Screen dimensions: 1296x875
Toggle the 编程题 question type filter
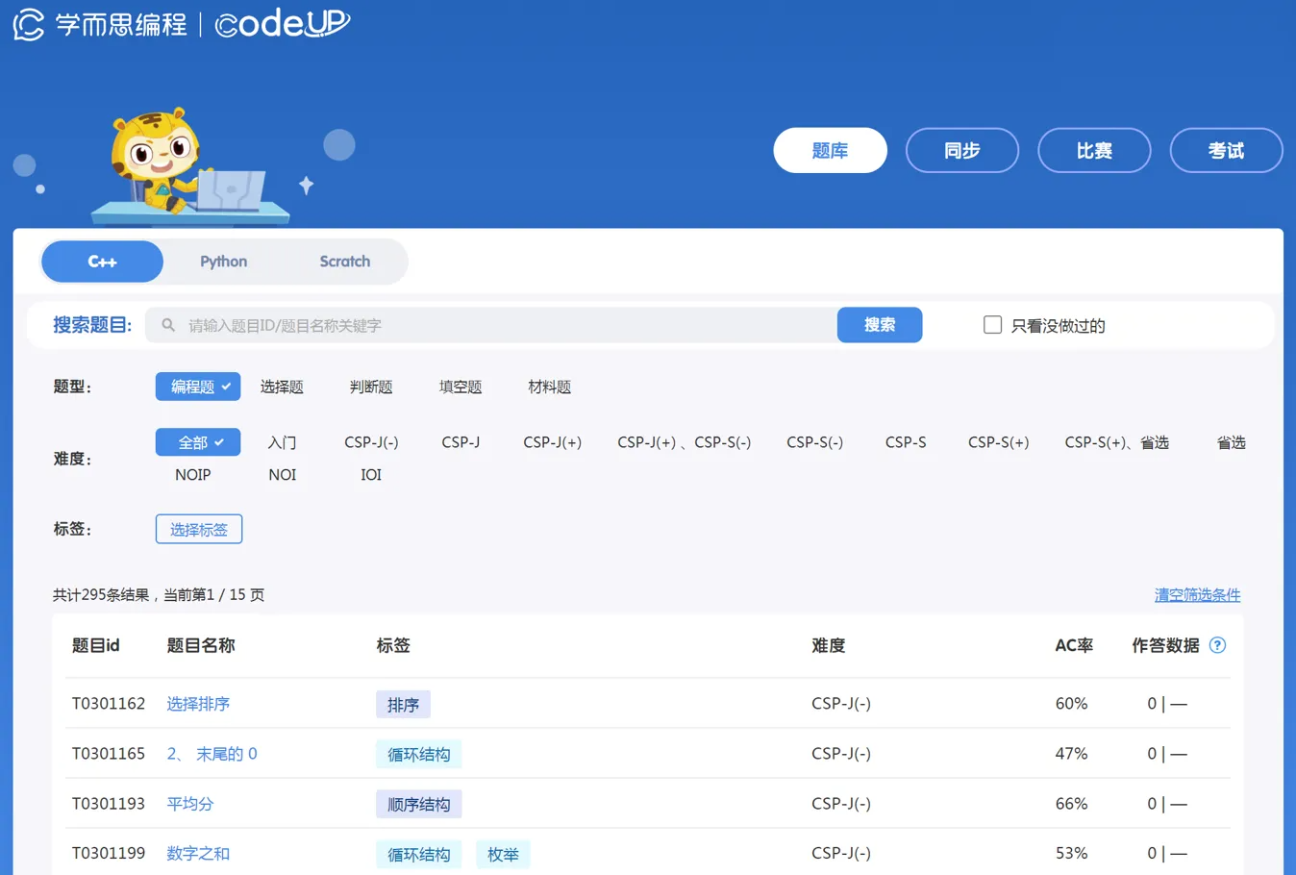[198, 387]
